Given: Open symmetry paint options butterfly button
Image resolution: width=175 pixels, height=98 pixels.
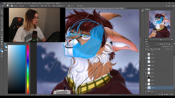Looking at the screenshot, I should coord(81,6).
